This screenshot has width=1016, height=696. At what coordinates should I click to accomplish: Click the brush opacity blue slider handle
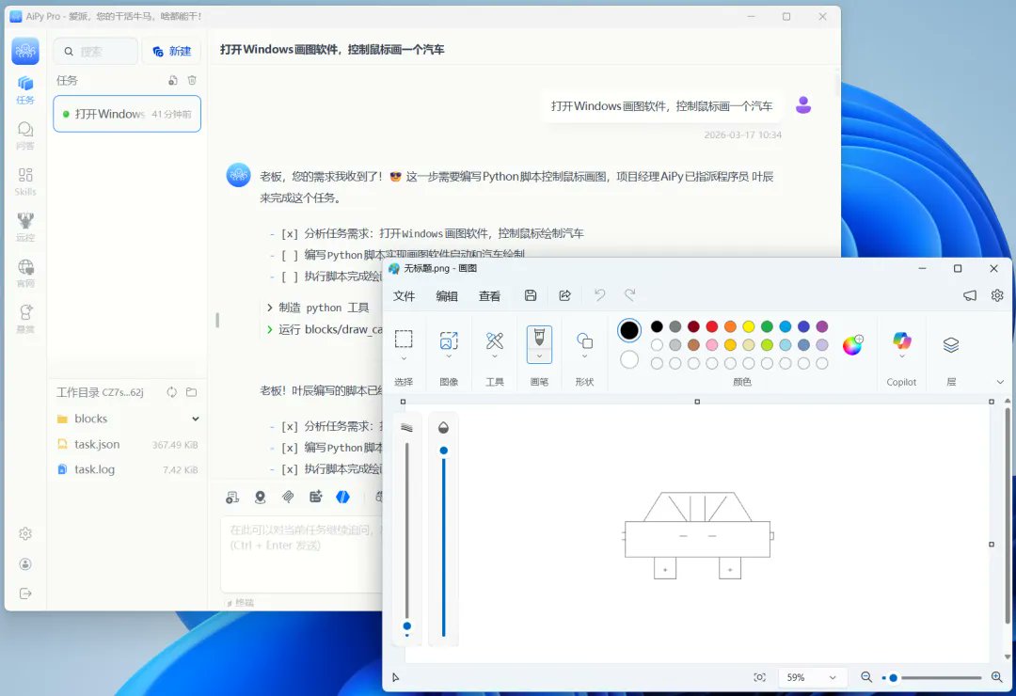point(443,451)
